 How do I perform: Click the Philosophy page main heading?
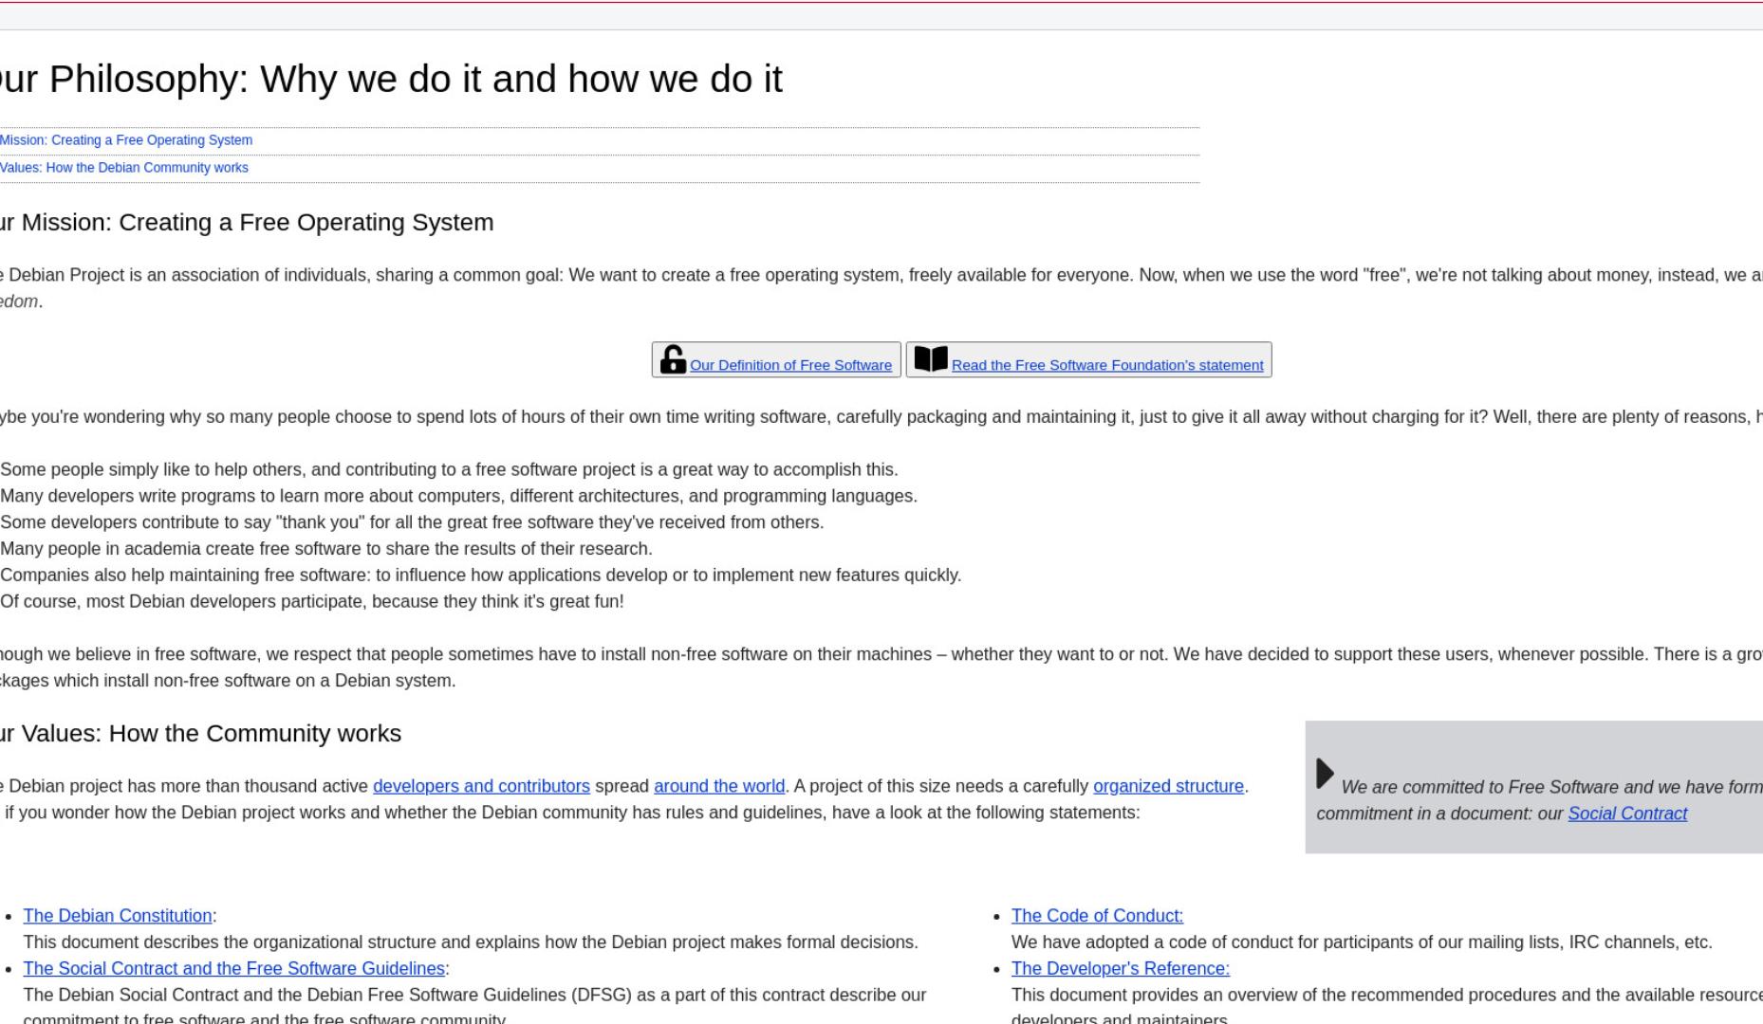pos(391,79)
